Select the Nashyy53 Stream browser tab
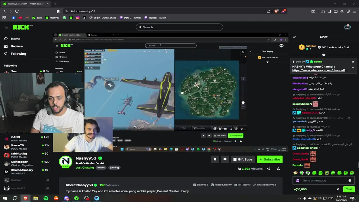Viewport: 359px width, 202px height. point(25,4)
